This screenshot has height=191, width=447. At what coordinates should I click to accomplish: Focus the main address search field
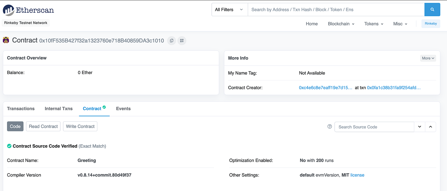point(336,10)
